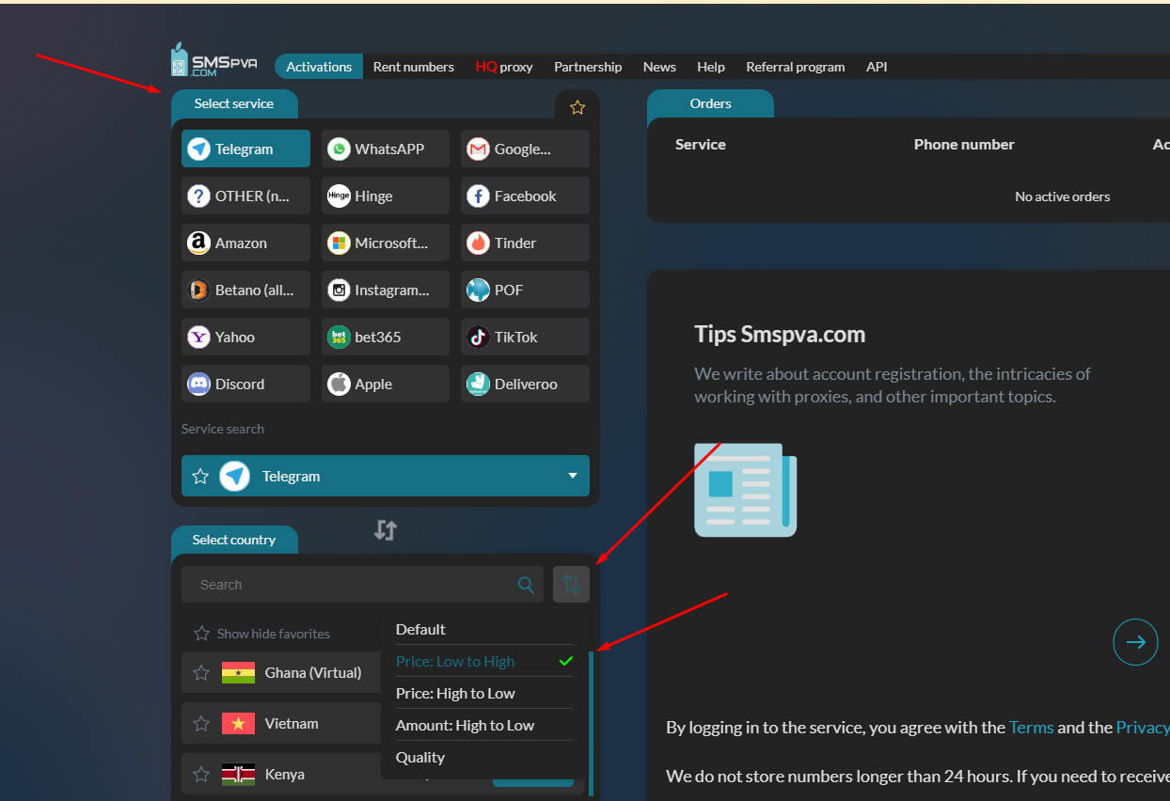The image size is (1170, 801).
Task: Pick the Yahoo service tile
Action: (x=245, y=337)
